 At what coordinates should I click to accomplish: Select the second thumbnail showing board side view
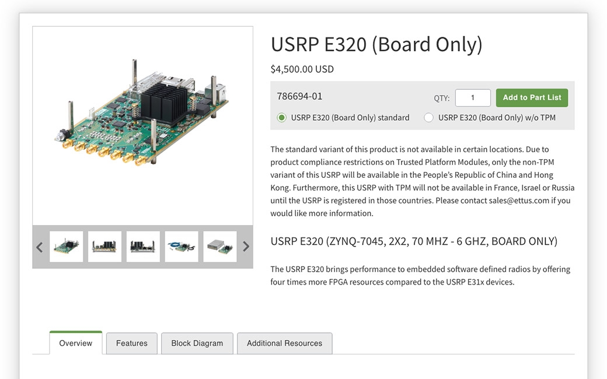point(104,247)
